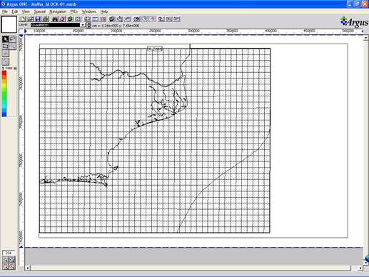369x277 pixels.
Task: Click the zoom-in magnifier icon at bottom left
Action: tap(12, 266)
